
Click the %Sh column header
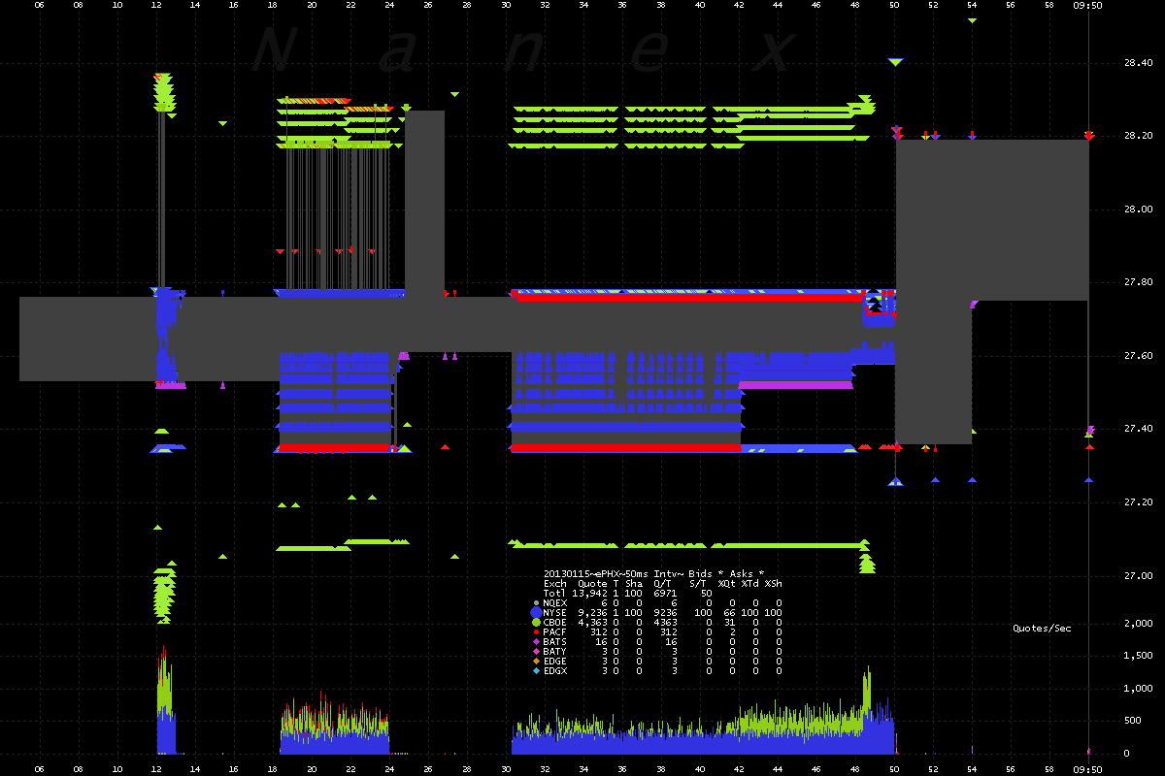[774, 584]
